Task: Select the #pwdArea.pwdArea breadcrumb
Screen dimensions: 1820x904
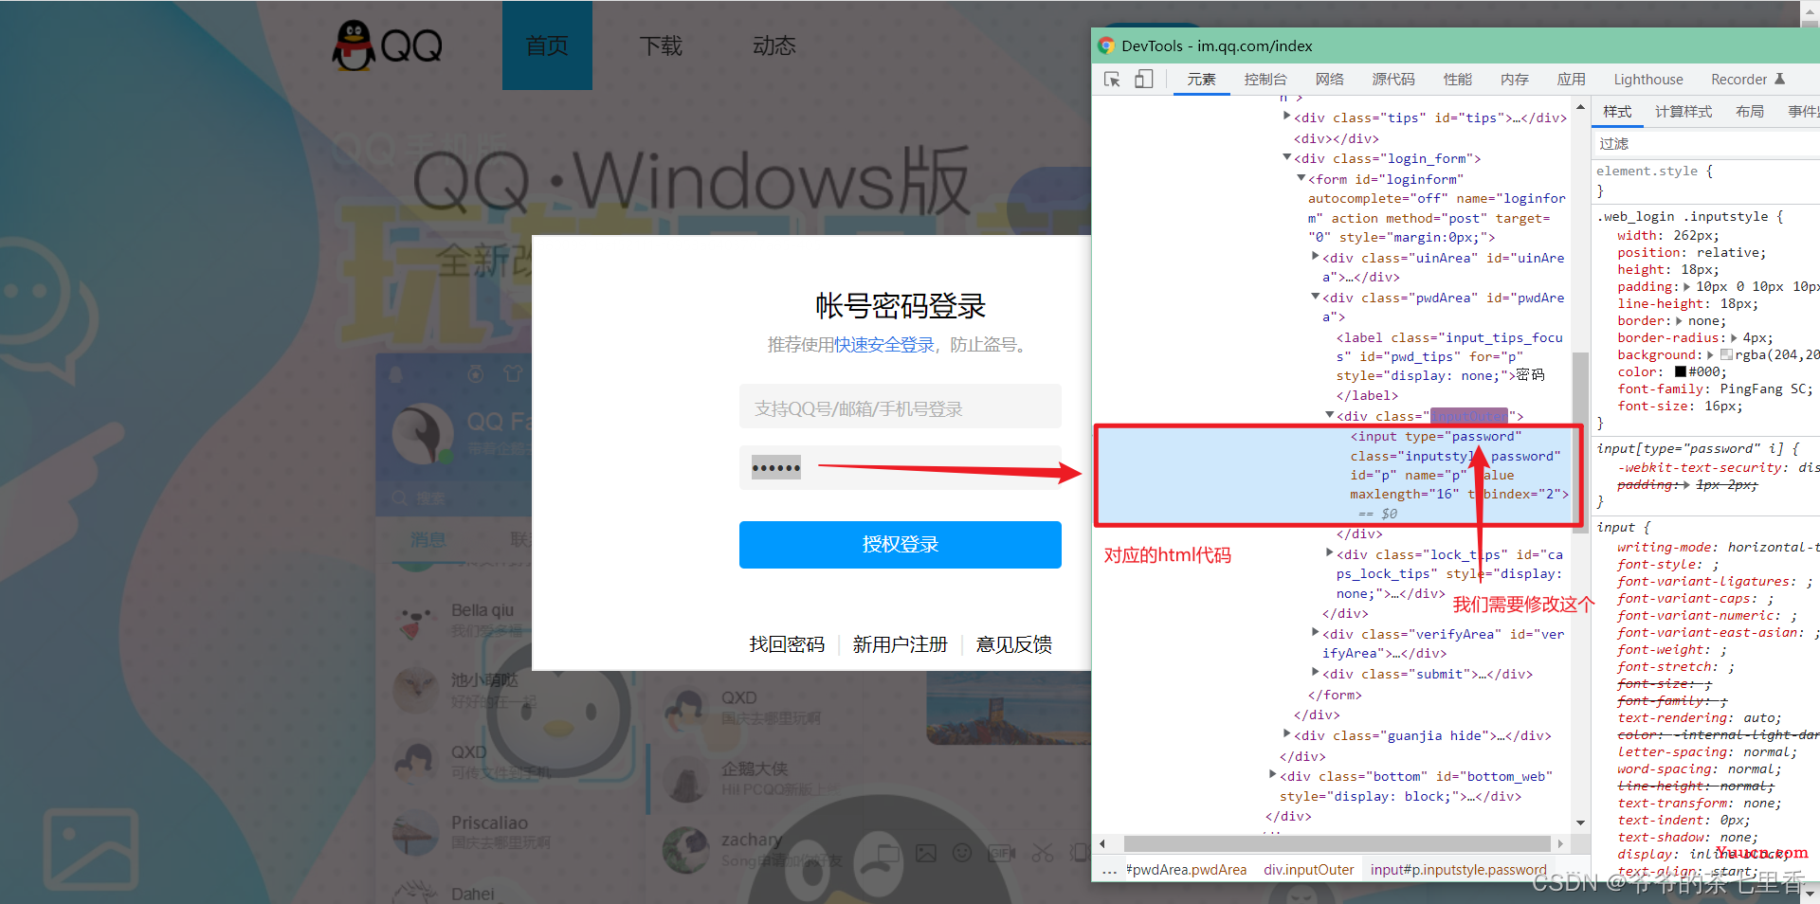Action: [x=1186, y=870]
